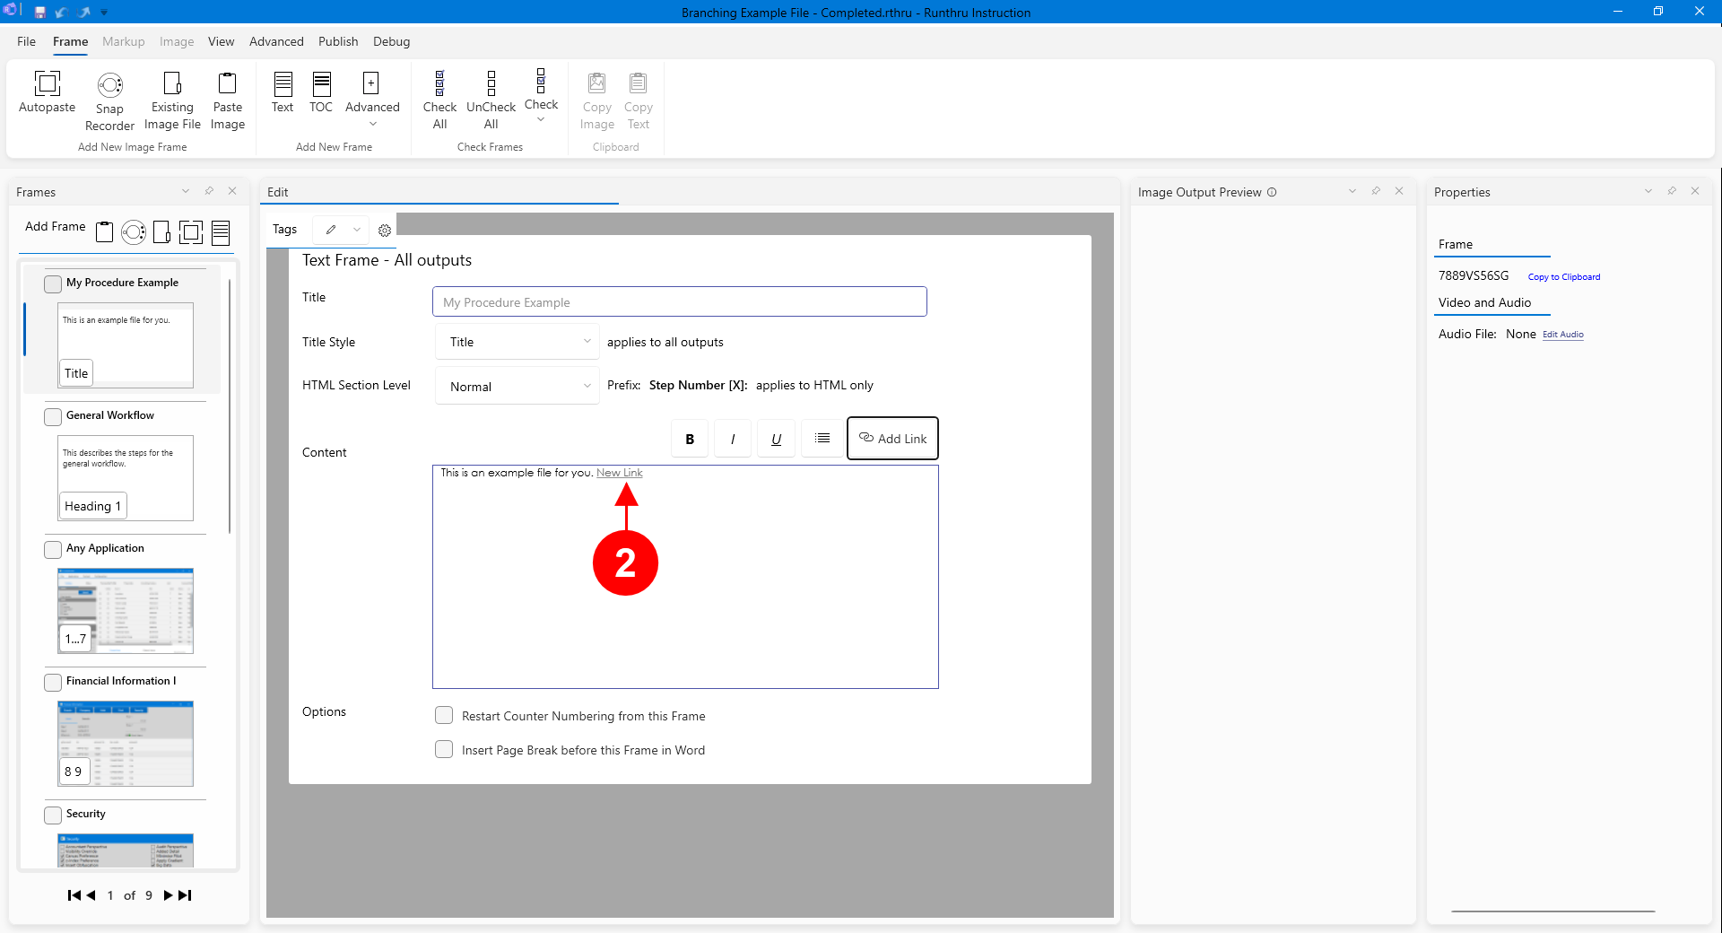The image size is (1722, 933).
Task: Switch to the View ribbon tab
Action: (x=221, y=41)
